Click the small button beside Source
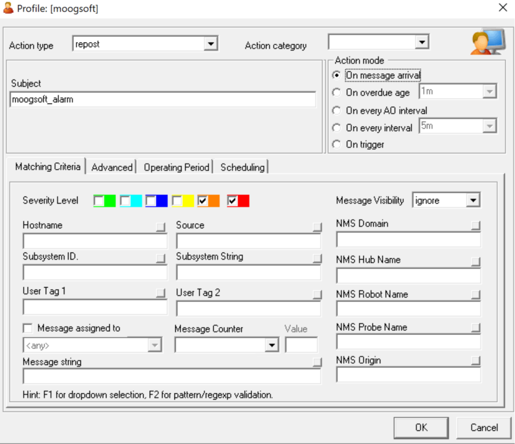Image resolution: width=515 pixels, height=444 pixels. [317, 227]
